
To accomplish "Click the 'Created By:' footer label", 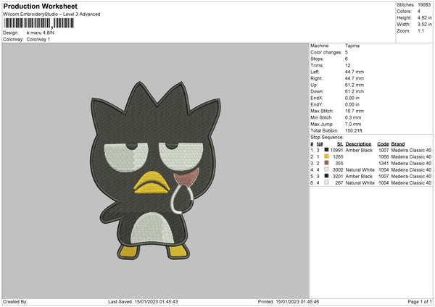I will [x=15, y=302].
